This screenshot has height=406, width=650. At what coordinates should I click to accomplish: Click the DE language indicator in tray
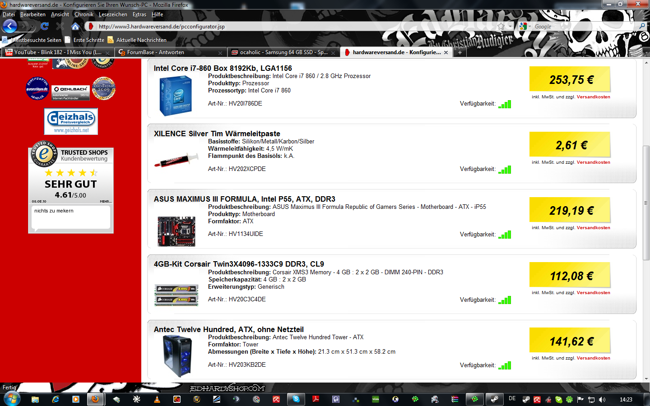(x=512, y=399)
